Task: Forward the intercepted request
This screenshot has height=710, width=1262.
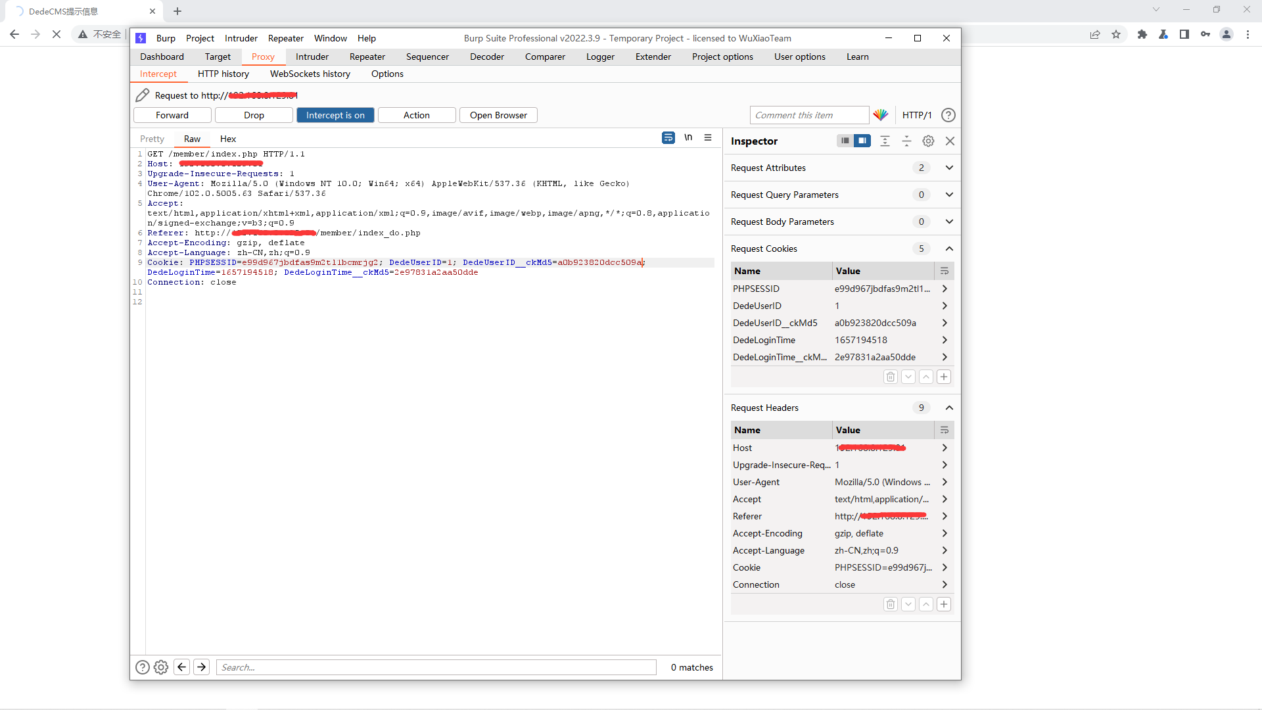Action: coord(172,115)
